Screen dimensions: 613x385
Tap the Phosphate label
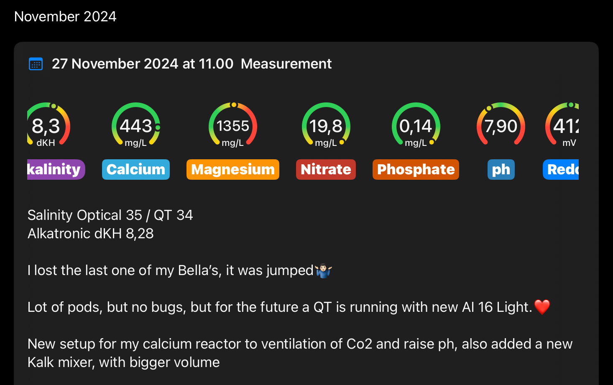coord(416,170)
